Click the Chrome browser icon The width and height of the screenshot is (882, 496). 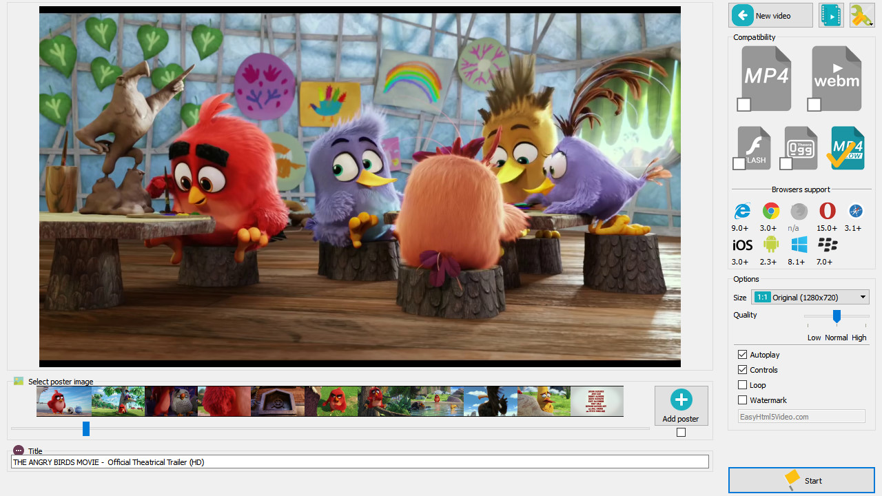point(770,211)
